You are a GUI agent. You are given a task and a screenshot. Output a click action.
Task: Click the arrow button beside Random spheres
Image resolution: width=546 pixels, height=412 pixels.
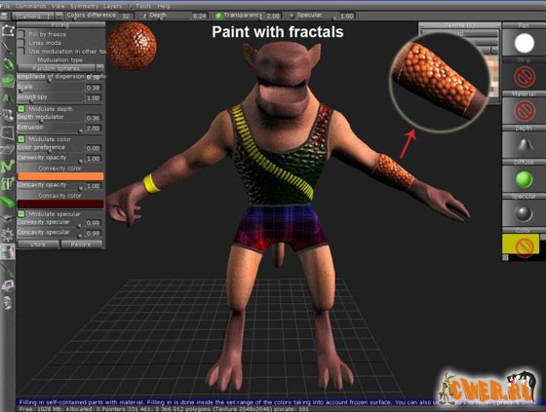99,68
